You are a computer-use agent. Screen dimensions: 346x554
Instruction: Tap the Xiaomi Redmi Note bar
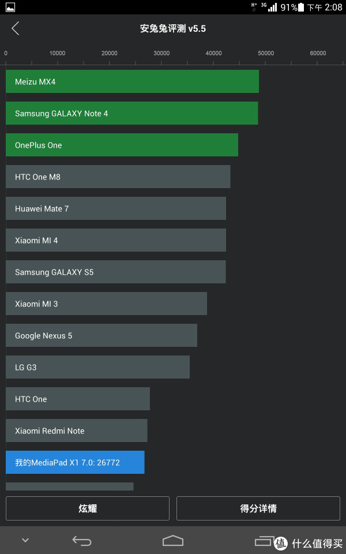click(77, 431)
